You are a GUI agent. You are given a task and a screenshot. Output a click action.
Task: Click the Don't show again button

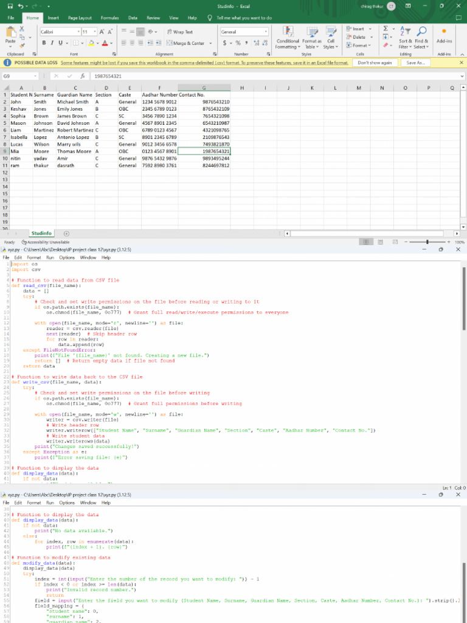374,63
